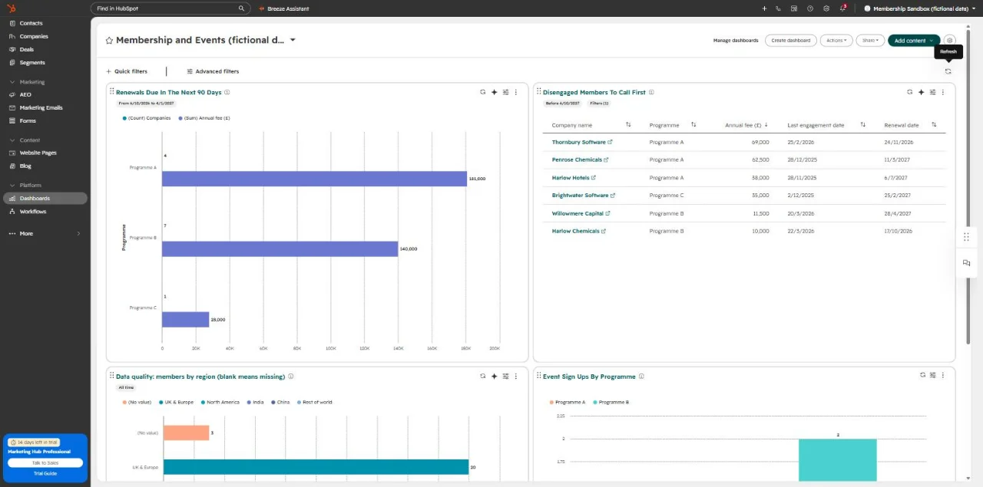Open the more menu on Disengaged Members report
983x487 pixels.
click(x=943, y=92)
